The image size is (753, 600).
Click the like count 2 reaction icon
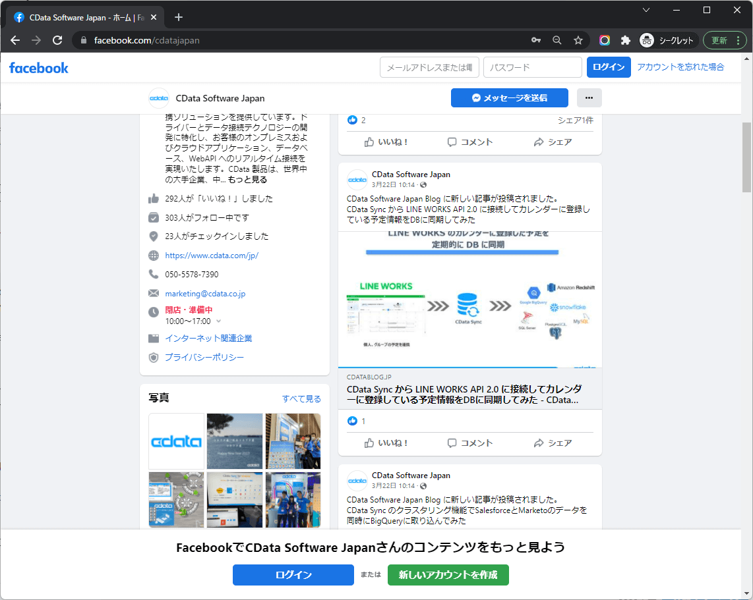[353, 120]
